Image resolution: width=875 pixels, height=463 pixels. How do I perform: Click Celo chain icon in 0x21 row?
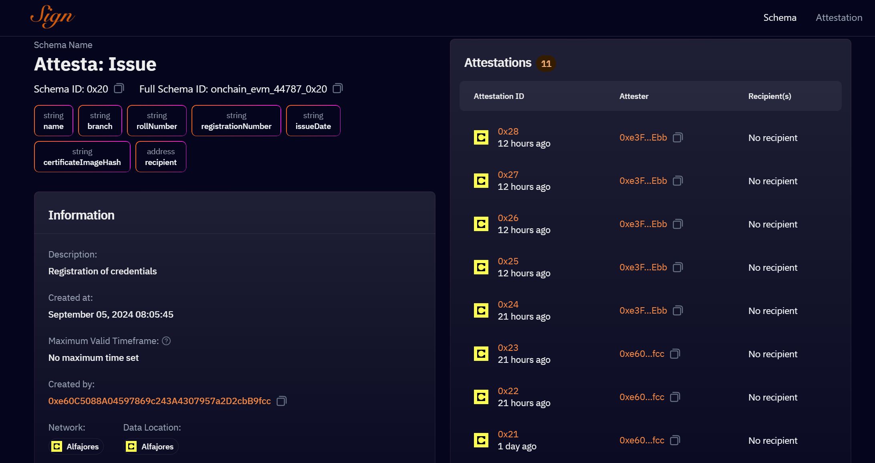(x=481, y=440)
